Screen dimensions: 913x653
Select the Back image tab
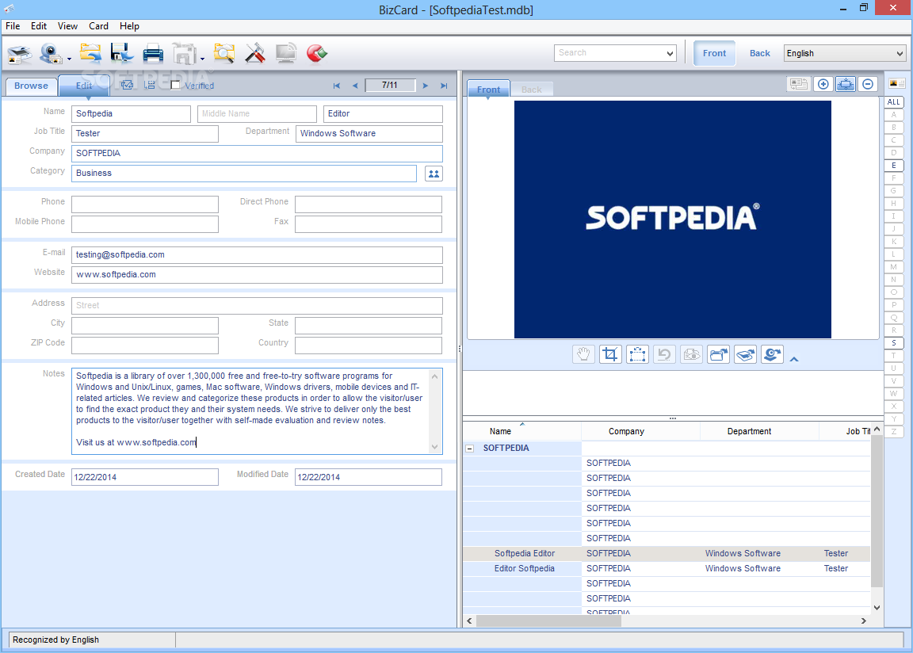[532, 90]
